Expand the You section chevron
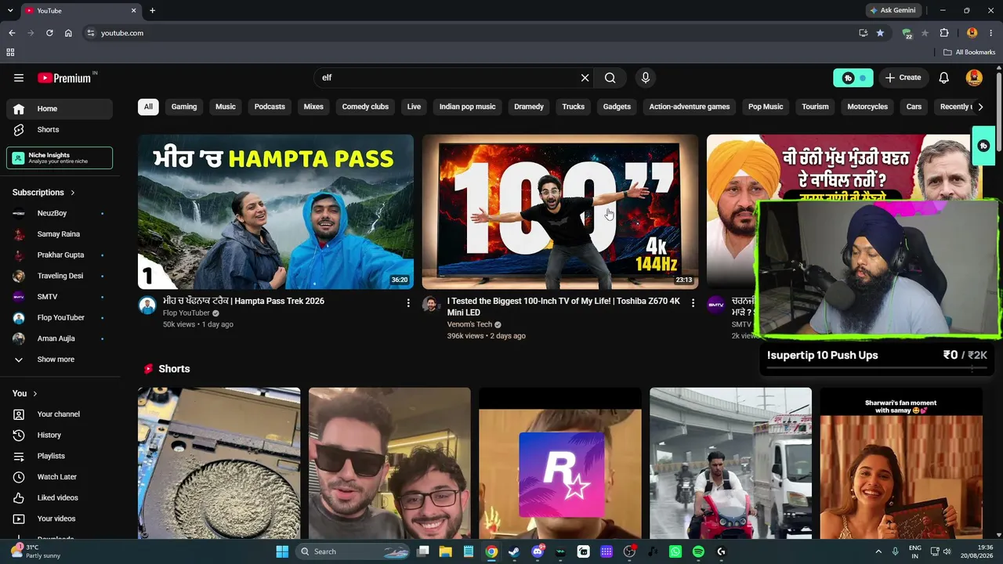Screen dimensions: 1003x564 (x=35, y=393)
